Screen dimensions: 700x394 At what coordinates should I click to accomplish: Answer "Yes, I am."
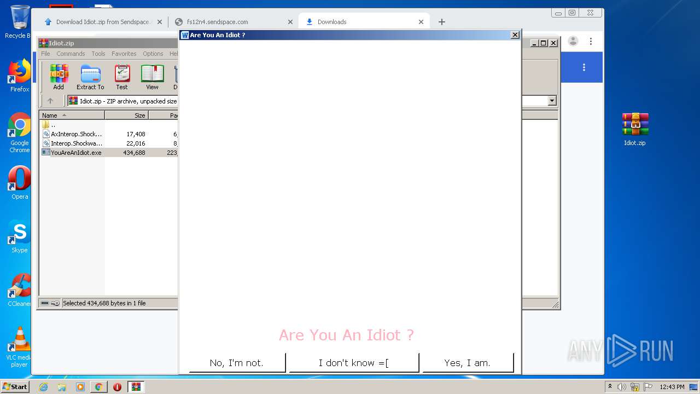pyautogui.click(x=468, y=363)
